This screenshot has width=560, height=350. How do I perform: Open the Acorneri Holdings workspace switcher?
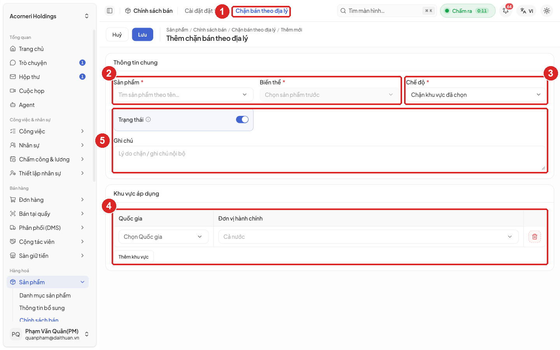tap(49, 16)
